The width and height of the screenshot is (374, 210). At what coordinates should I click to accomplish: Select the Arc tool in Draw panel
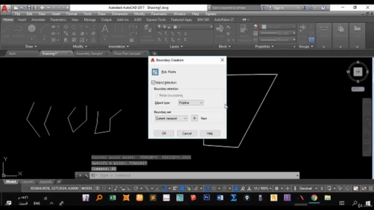pyautogui.click(x=44, y=31)
